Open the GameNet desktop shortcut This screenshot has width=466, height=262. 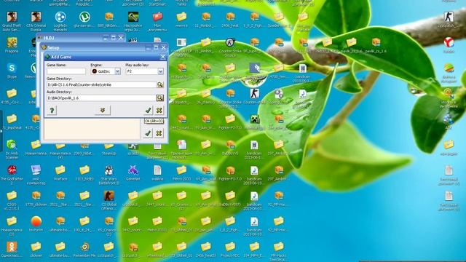click(133, 170)
